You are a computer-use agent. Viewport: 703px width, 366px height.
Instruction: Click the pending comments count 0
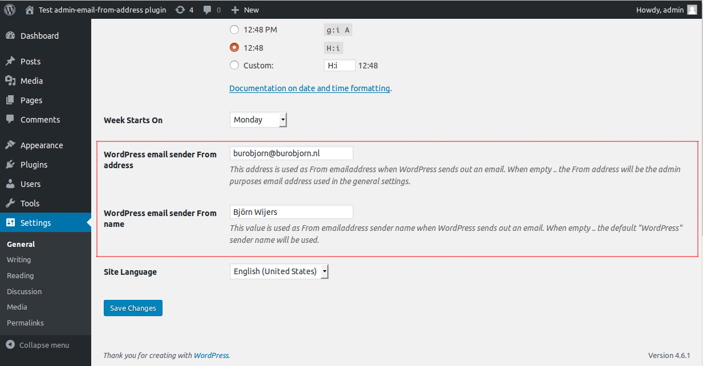click(x=218, y=10)
